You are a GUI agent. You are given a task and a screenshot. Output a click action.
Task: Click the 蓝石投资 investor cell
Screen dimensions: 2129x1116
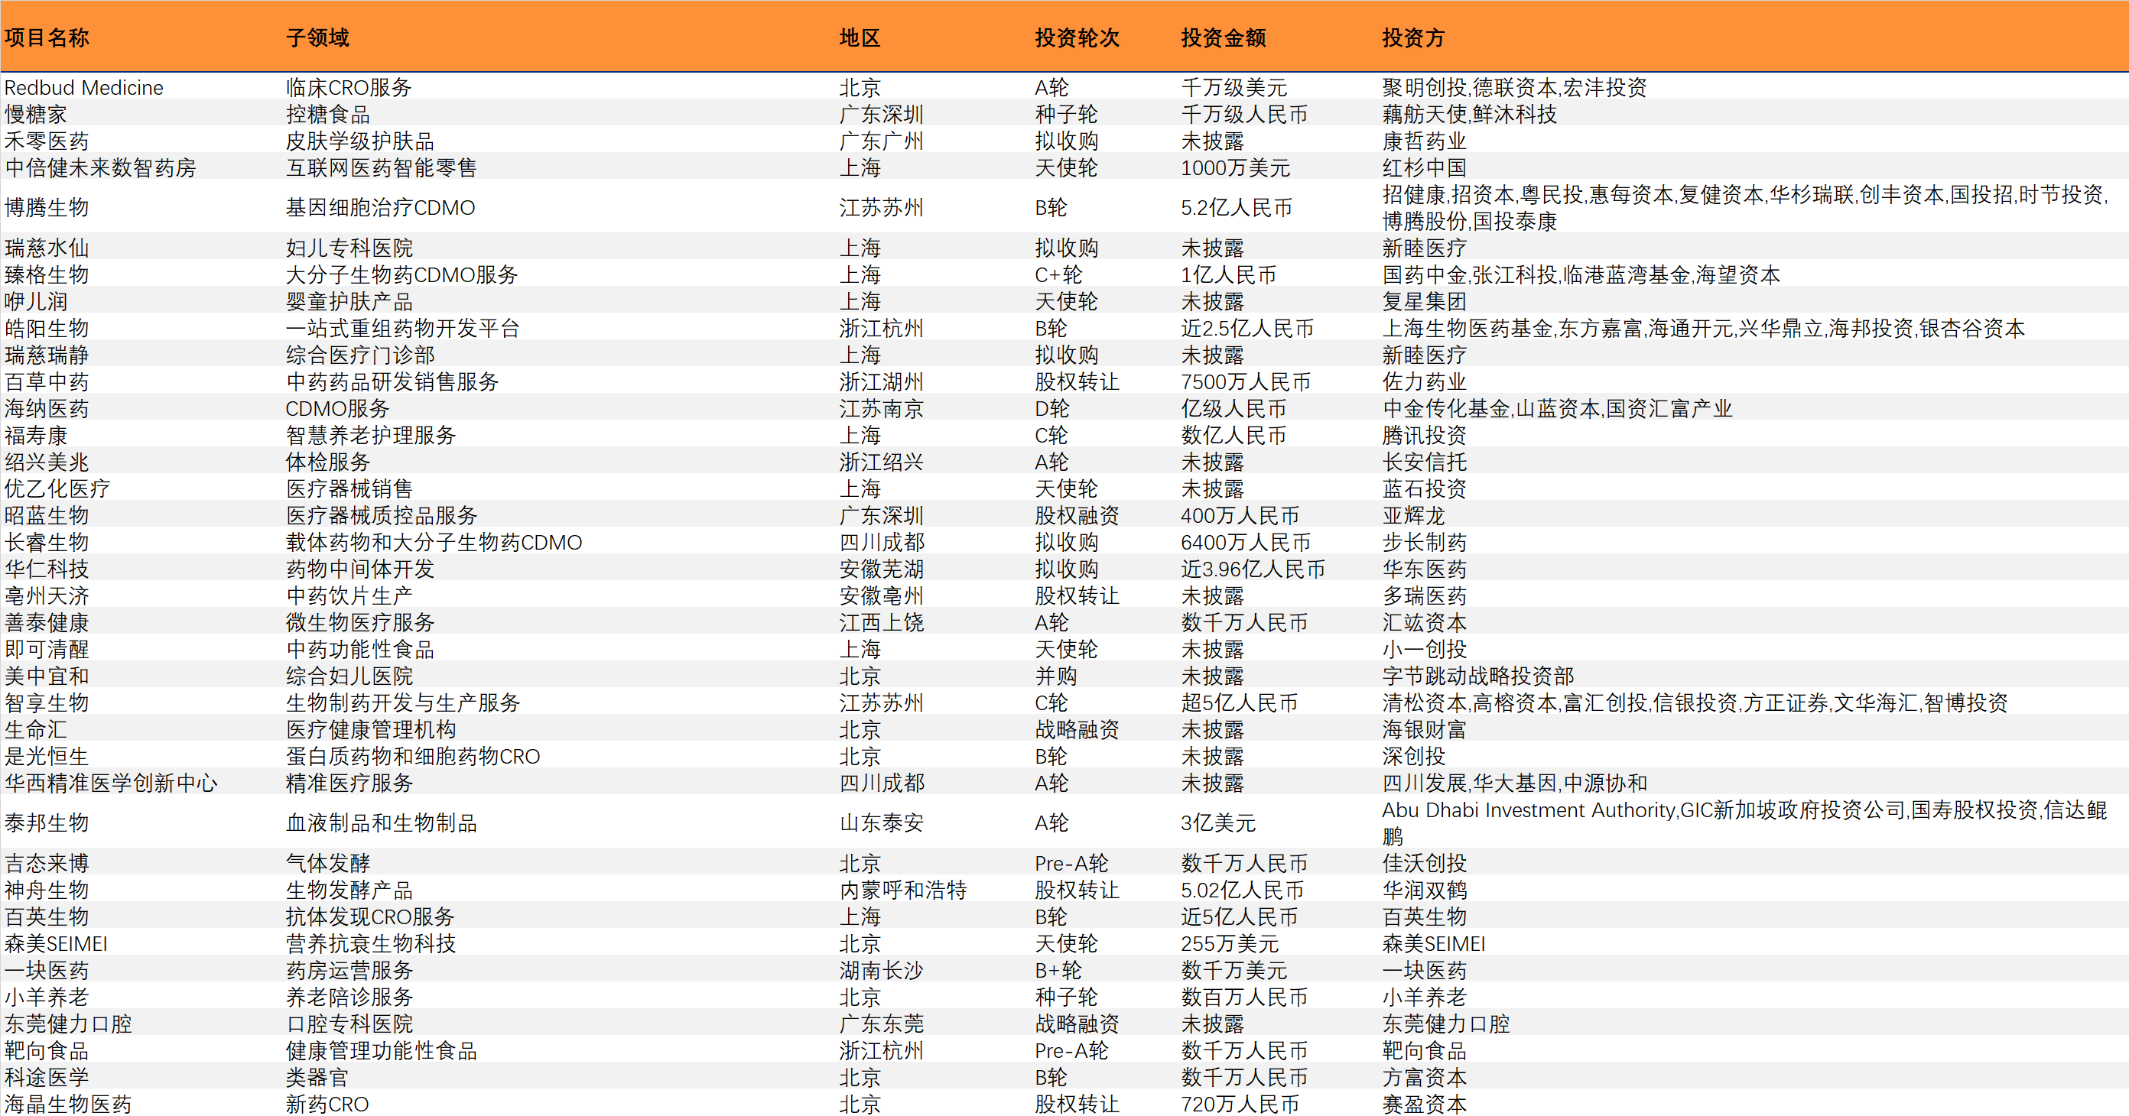click(x=1424, y=489)
